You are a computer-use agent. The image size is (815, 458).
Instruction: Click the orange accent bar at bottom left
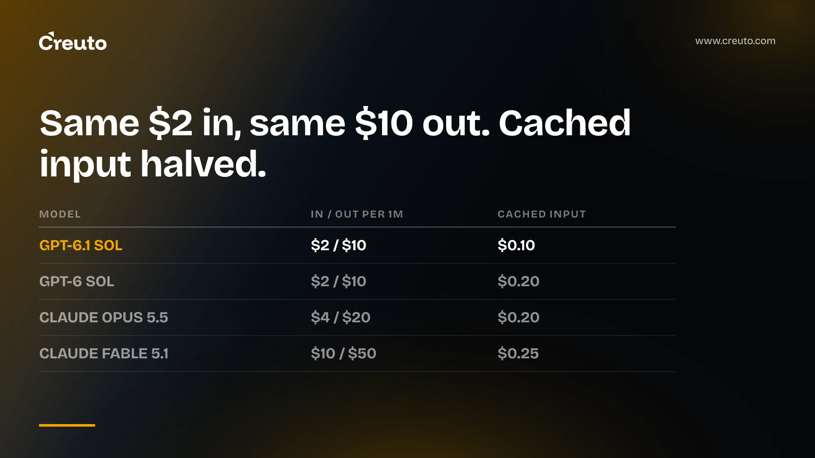pos(67,425)
